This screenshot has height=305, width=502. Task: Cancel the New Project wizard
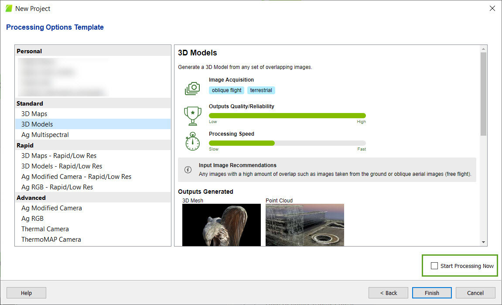pos(475,293)
